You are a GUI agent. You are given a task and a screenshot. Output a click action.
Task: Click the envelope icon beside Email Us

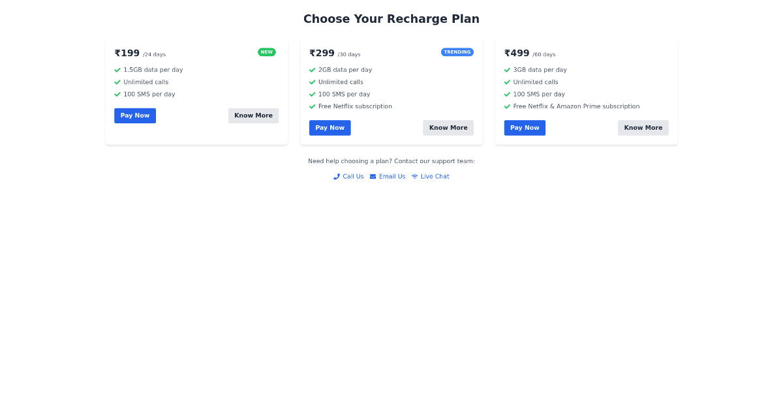click(372, 176)
